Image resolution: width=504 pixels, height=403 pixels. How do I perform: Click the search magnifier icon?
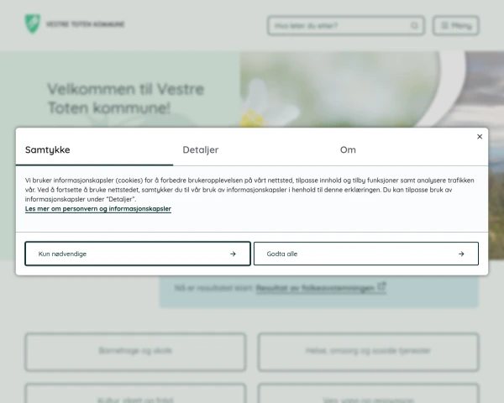[x=414, y=25]
